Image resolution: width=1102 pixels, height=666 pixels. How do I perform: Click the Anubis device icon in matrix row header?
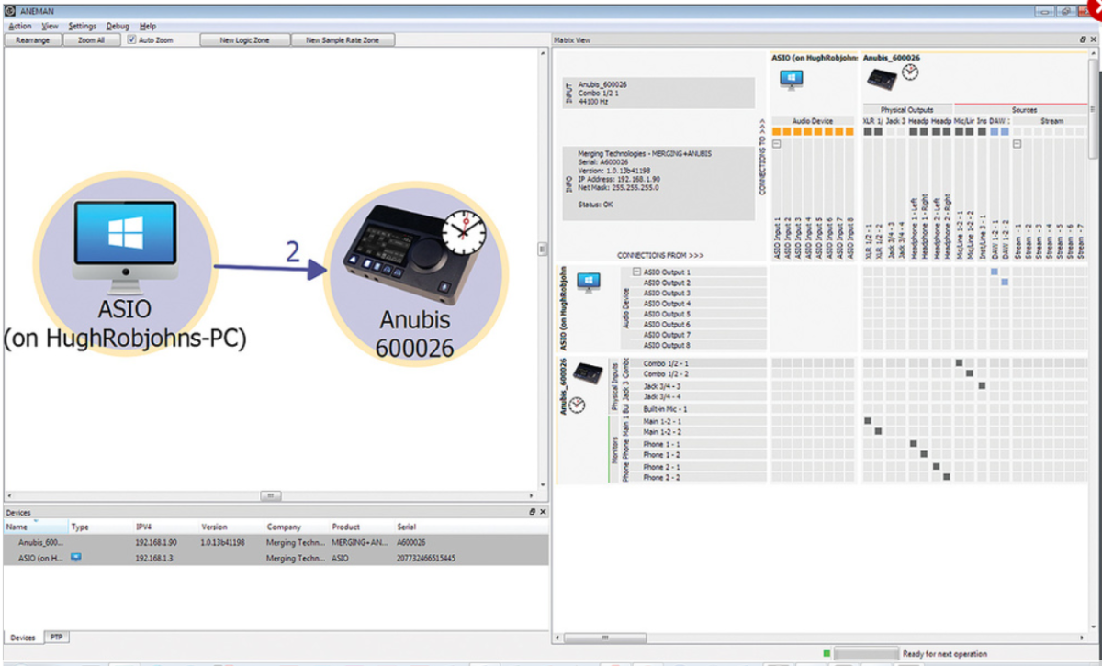(588, 372)
